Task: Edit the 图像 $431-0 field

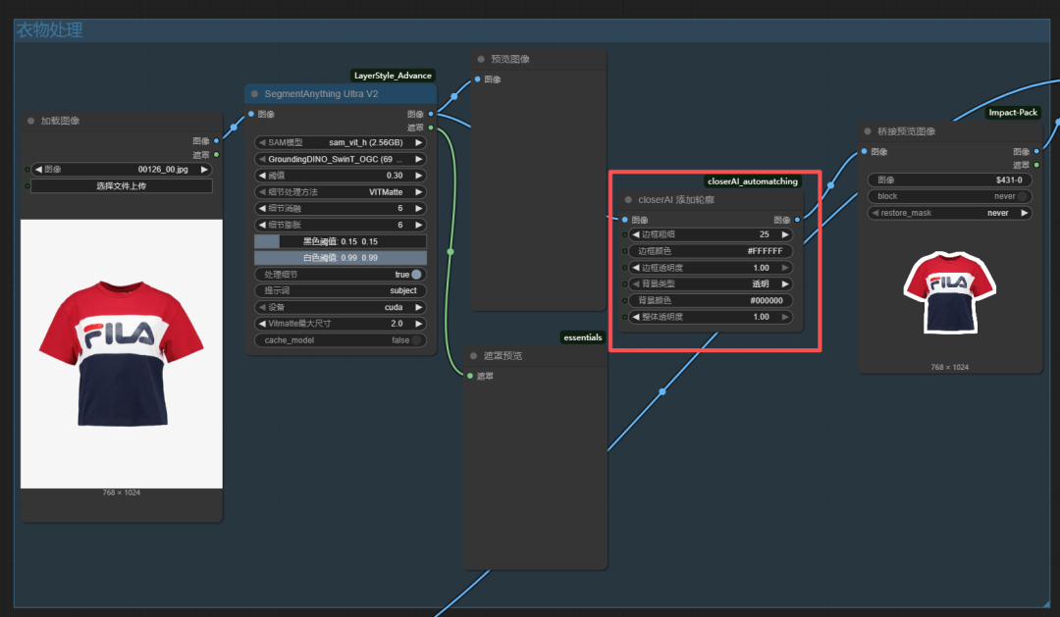Action: click(x=950, y=180)
